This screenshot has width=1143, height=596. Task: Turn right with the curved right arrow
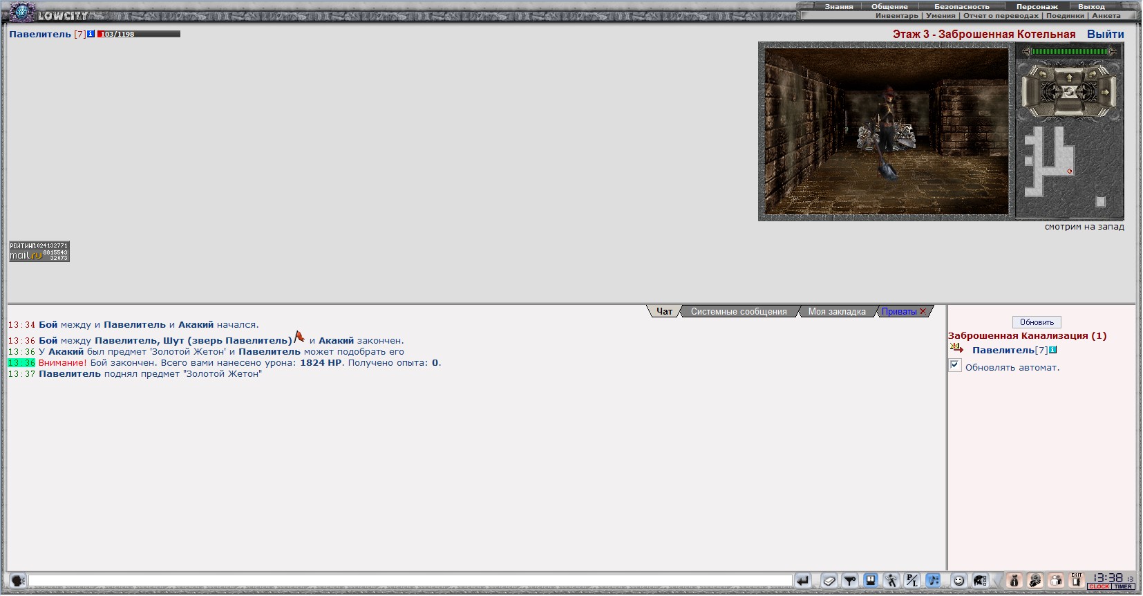[1093, 74]
